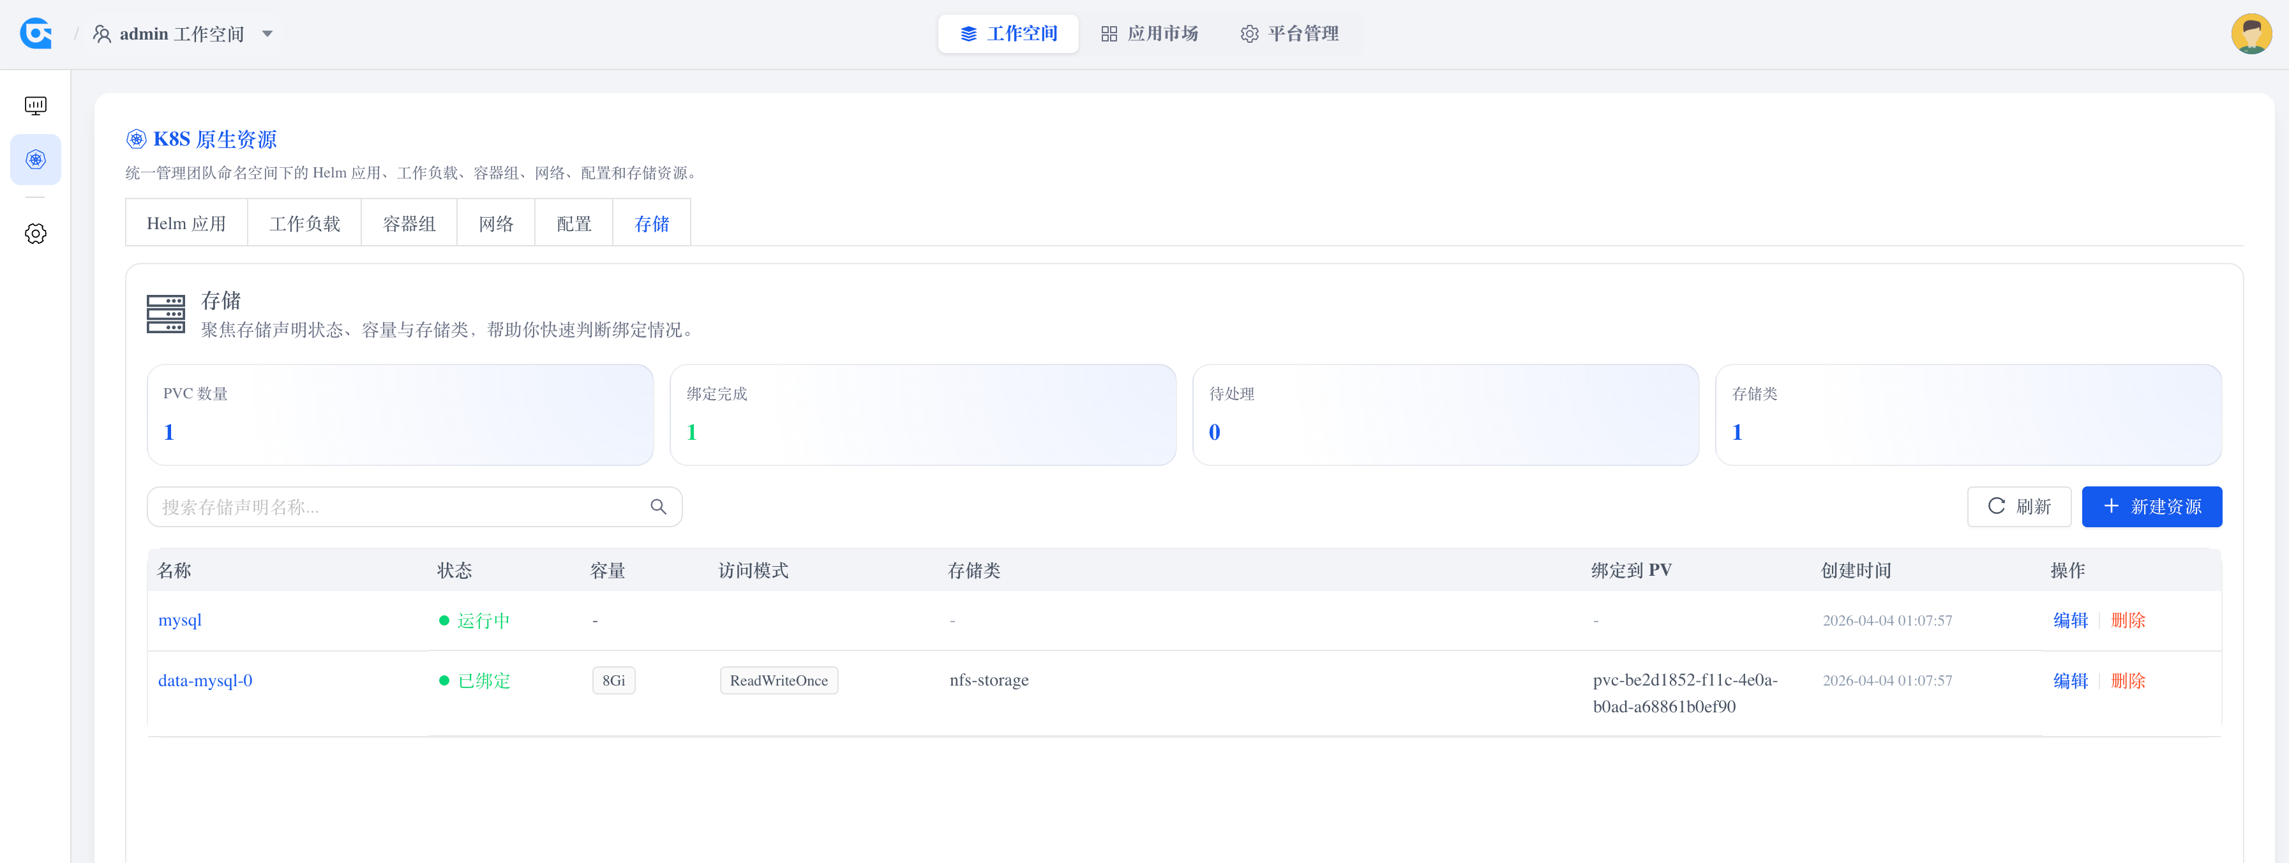Click 删除 on the mysql row
Screen dimensions: 2289x863
click(2128, 620)
